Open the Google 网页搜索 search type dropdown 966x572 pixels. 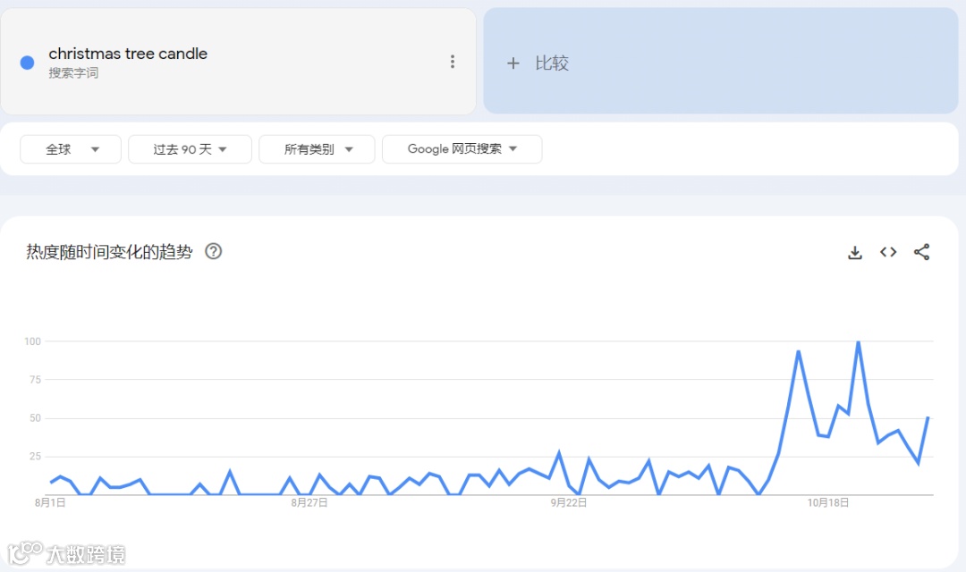point(462,149)
